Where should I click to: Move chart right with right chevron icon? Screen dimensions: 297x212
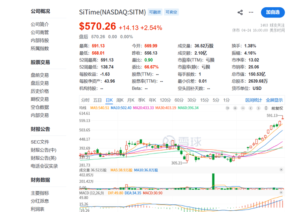click(258, 108)
